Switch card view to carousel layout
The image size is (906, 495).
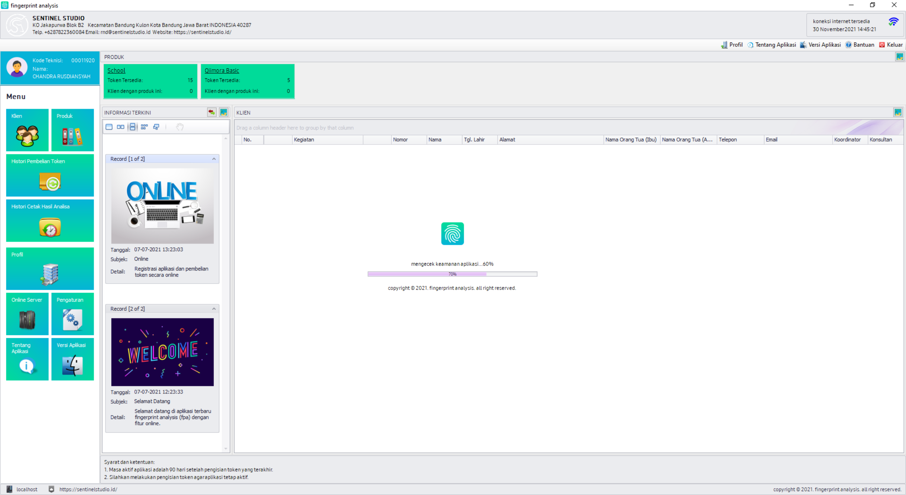click(156, 127)
